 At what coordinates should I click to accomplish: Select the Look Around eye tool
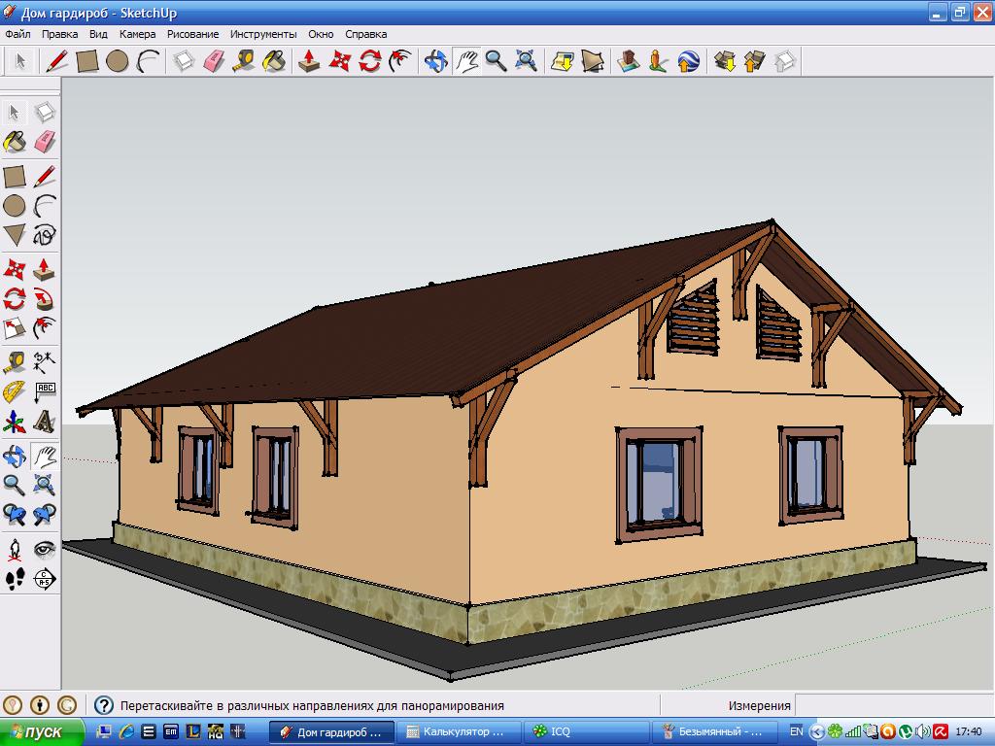(45, 549)
